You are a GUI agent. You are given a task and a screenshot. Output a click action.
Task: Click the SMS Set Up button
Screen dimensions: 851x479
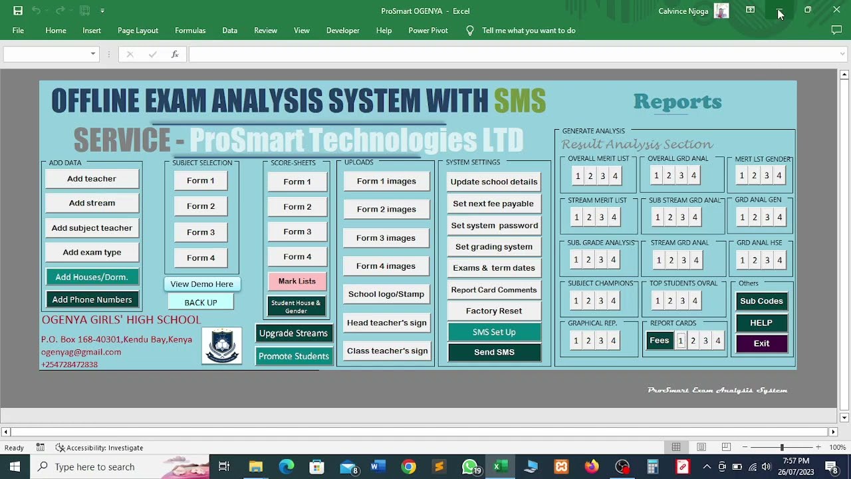click(494, 332)
